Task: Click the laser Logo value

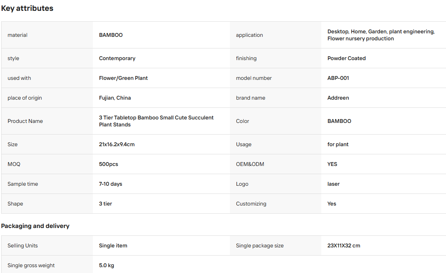Action: 333,184
